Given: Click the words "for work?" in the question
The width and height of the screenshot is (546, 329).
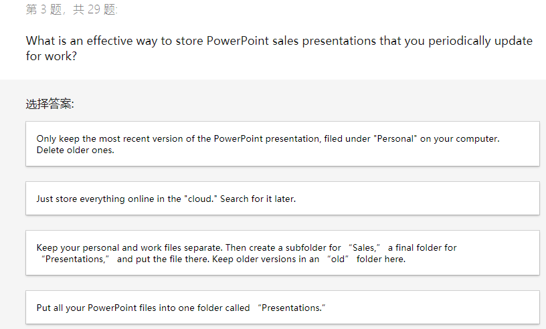Looking at the screenshot, I should (x=52, y=57).
